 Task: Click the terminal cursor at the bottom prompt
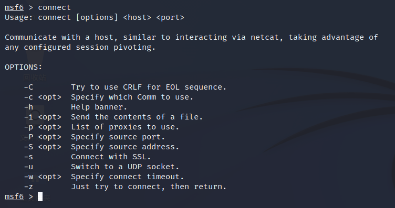(40, 196)
